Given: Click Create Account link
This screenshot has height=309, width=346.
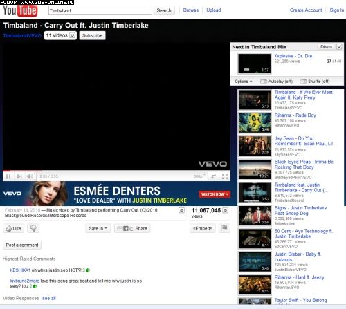Looking at the screenshot, I should pyautogui.click(x=306, y=10).
